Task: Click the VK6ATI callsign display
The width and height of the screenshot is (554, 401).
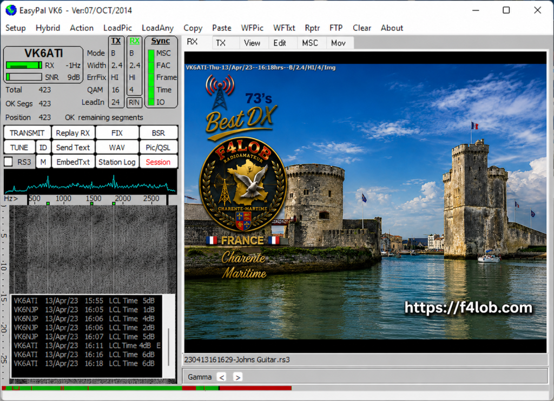Action: 43,53
